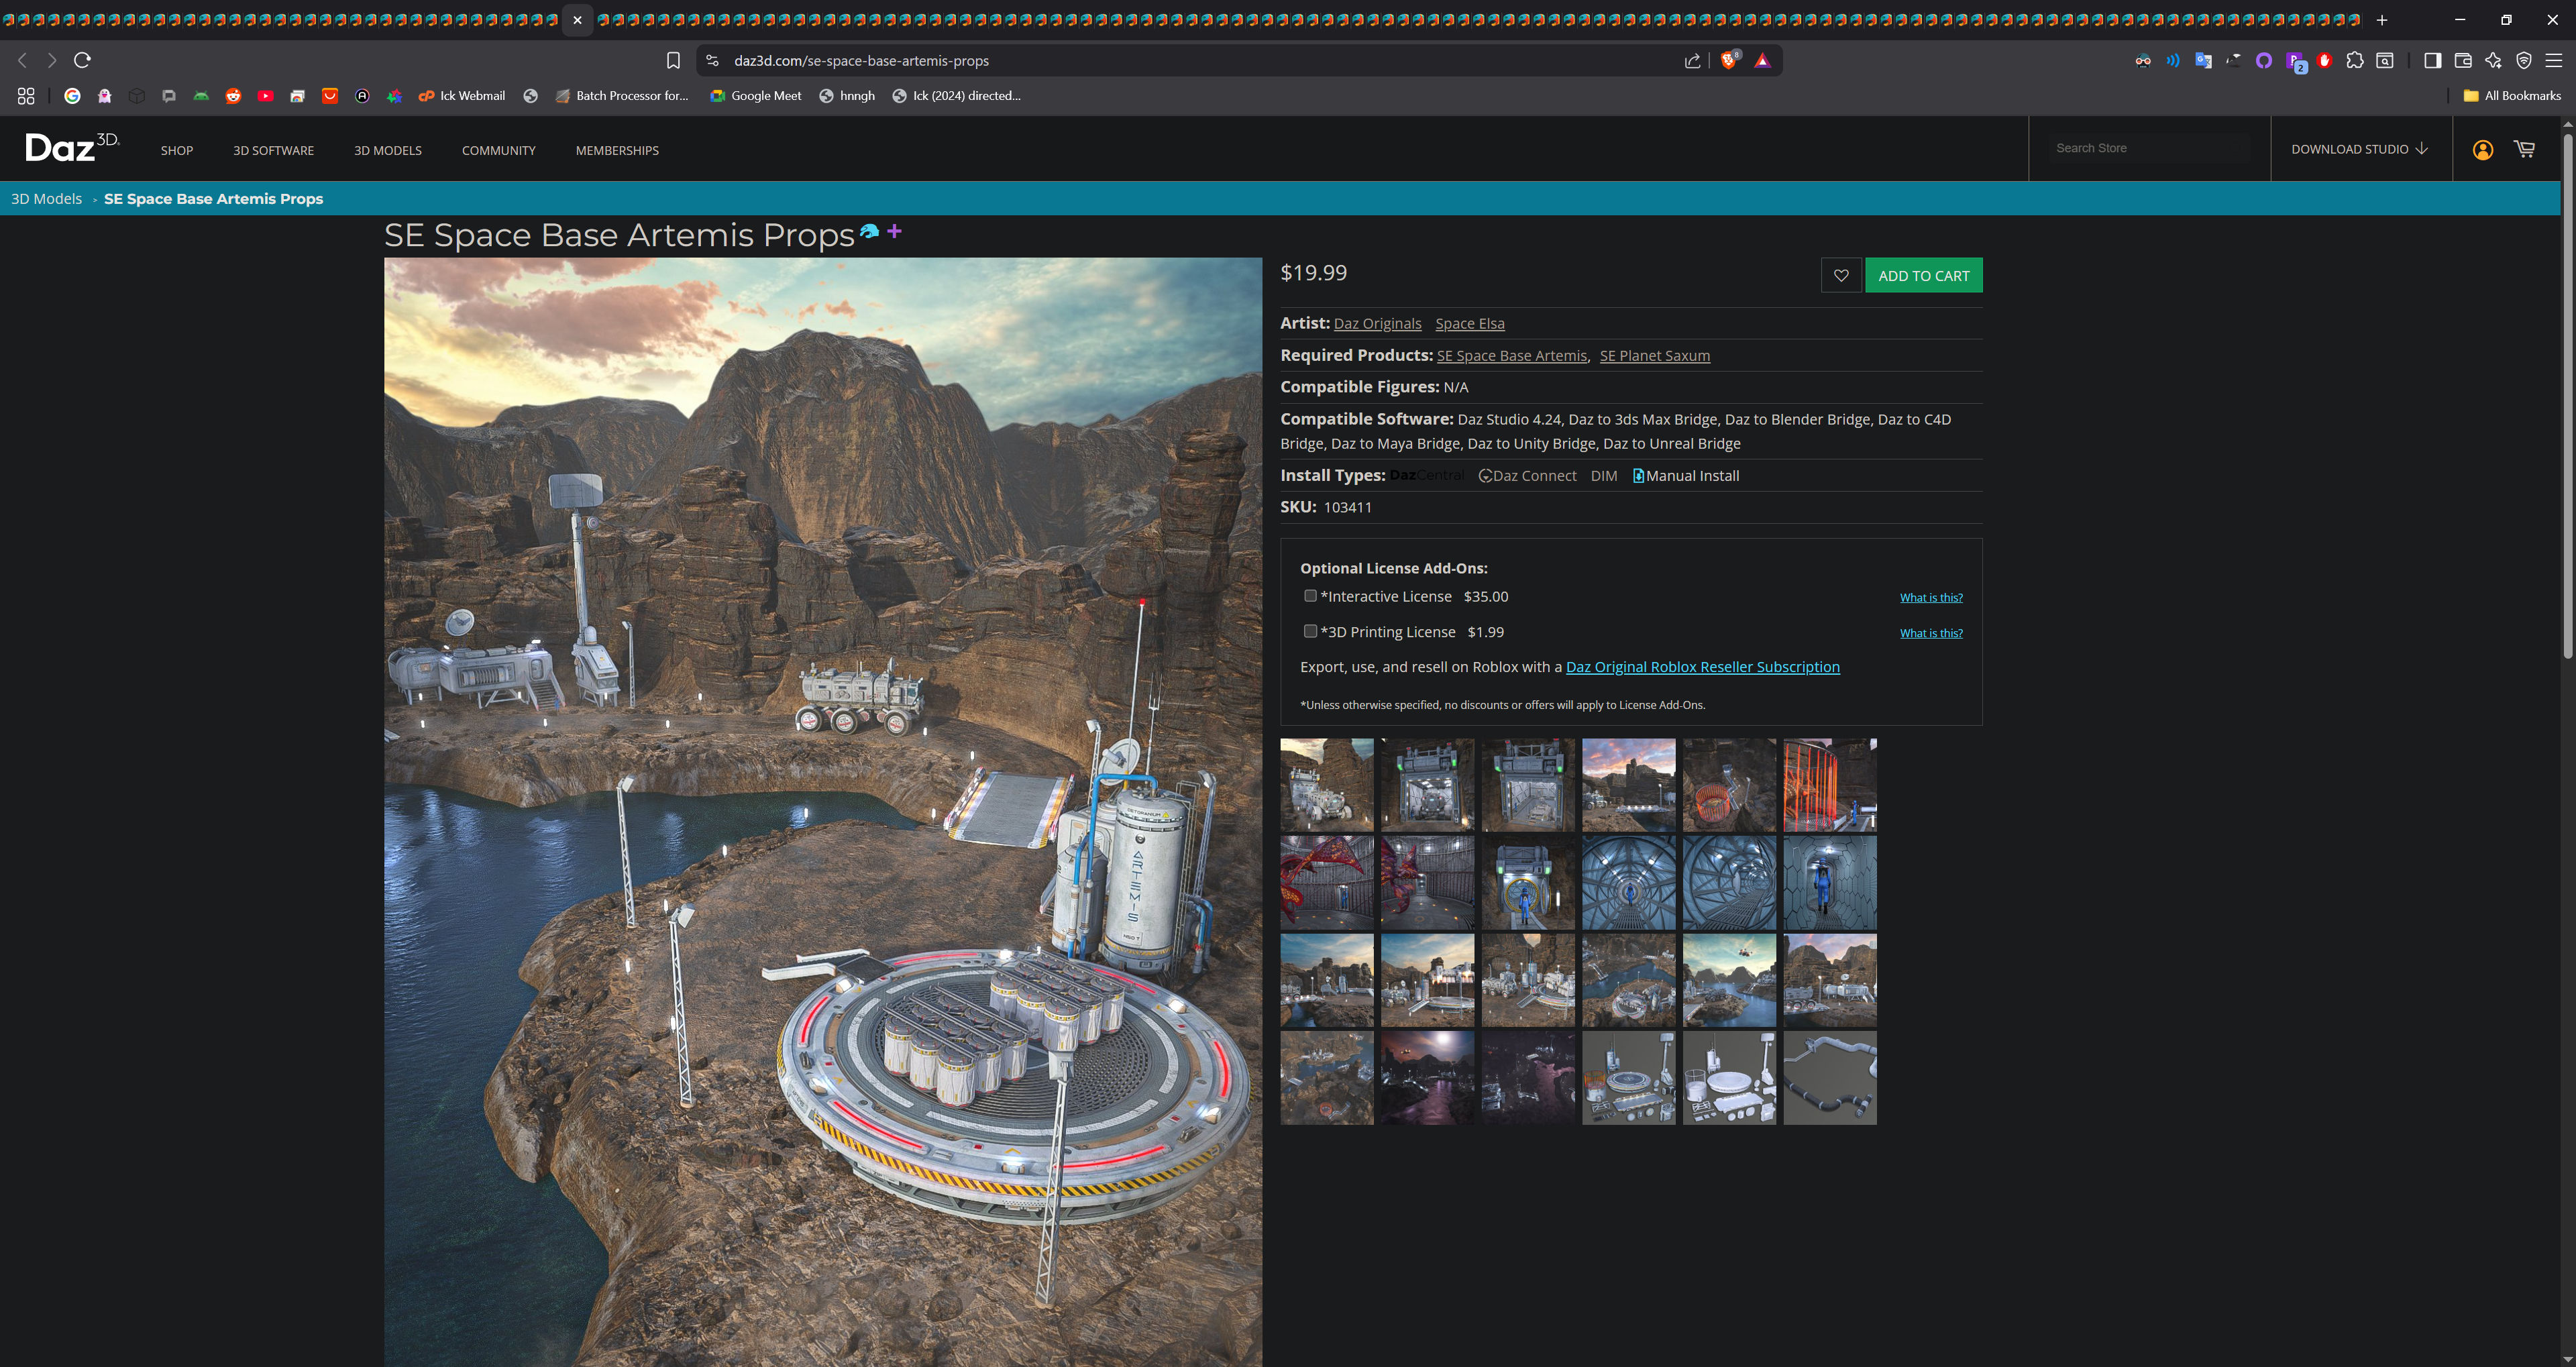Click the Daz Connect install type
The width and height of the screenshot is (2576, 1367).
tap(1527, 476)
